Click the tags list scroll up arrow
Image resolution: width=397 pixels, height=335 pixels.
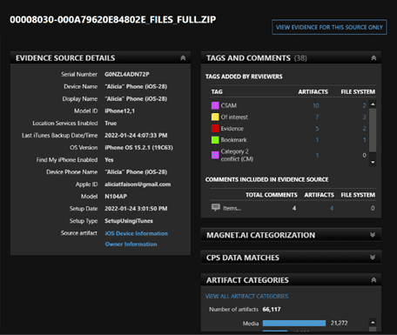click(373, 104)
